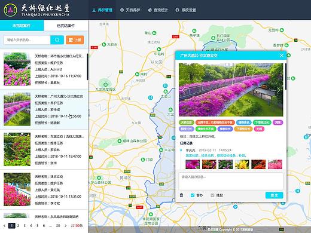
Task: Click the green map marker at 牛牯岭
Action: pyautogui.click(x=159, y=49)
